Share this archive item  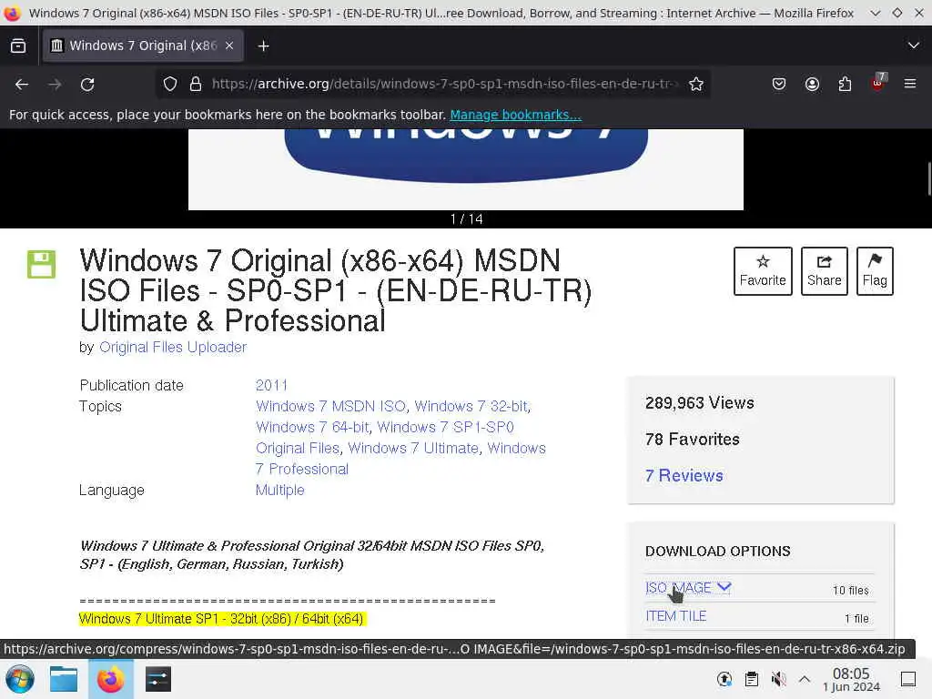pyautogui.click(x=825, y=271)
